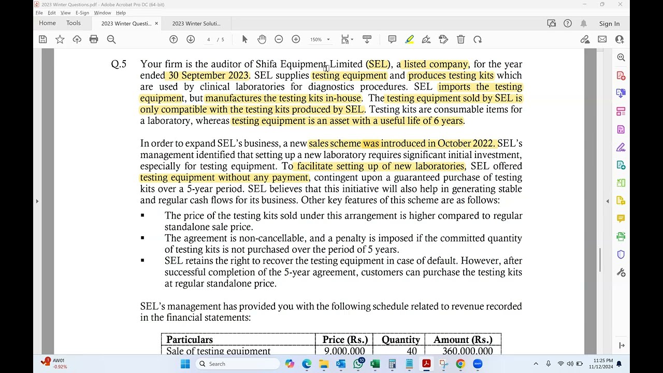
Task: Open the E-Sign menu
Action: click(82, 13)
